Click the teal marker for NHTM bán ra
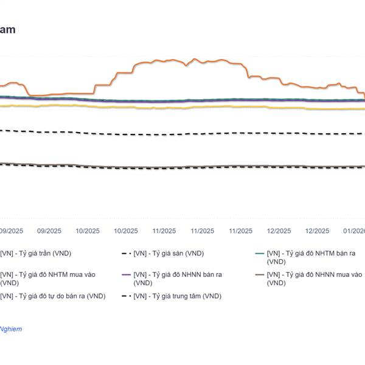The image size is (365, 365). [260, 253]
